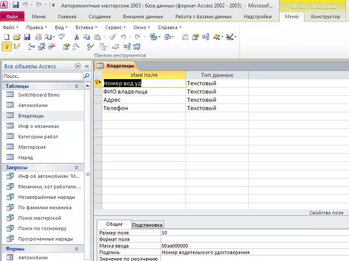349x261 pixels.
Task: Toggle the Primary Key button
Action: pos(7,47)
